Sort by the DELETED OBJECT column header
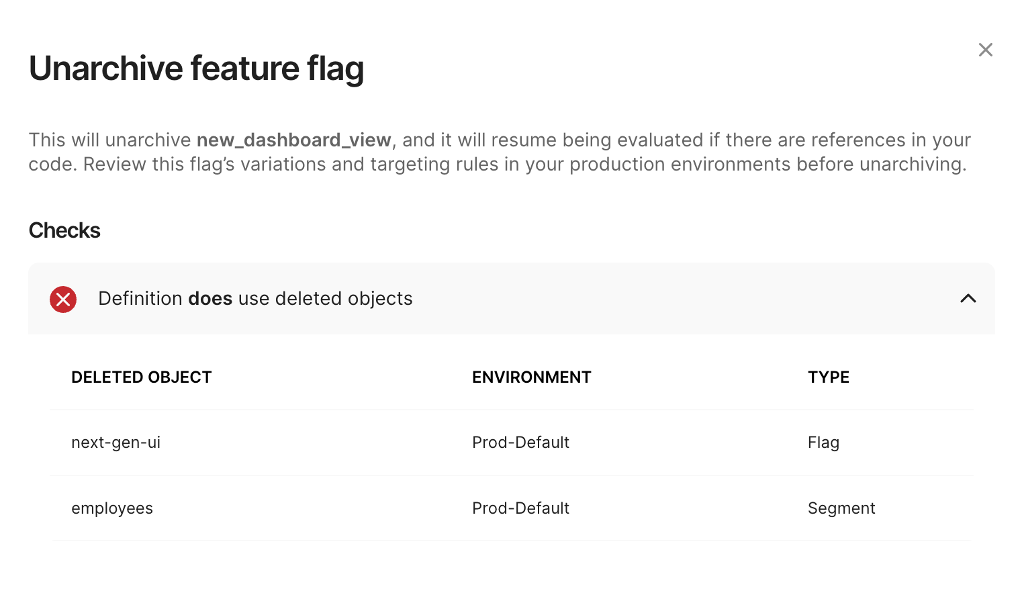 tap(141, 377)
